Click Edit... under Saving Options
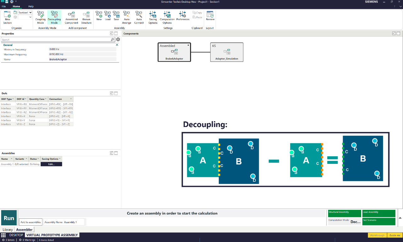This screenshot has width=403, height=242. tap(51, 164)
